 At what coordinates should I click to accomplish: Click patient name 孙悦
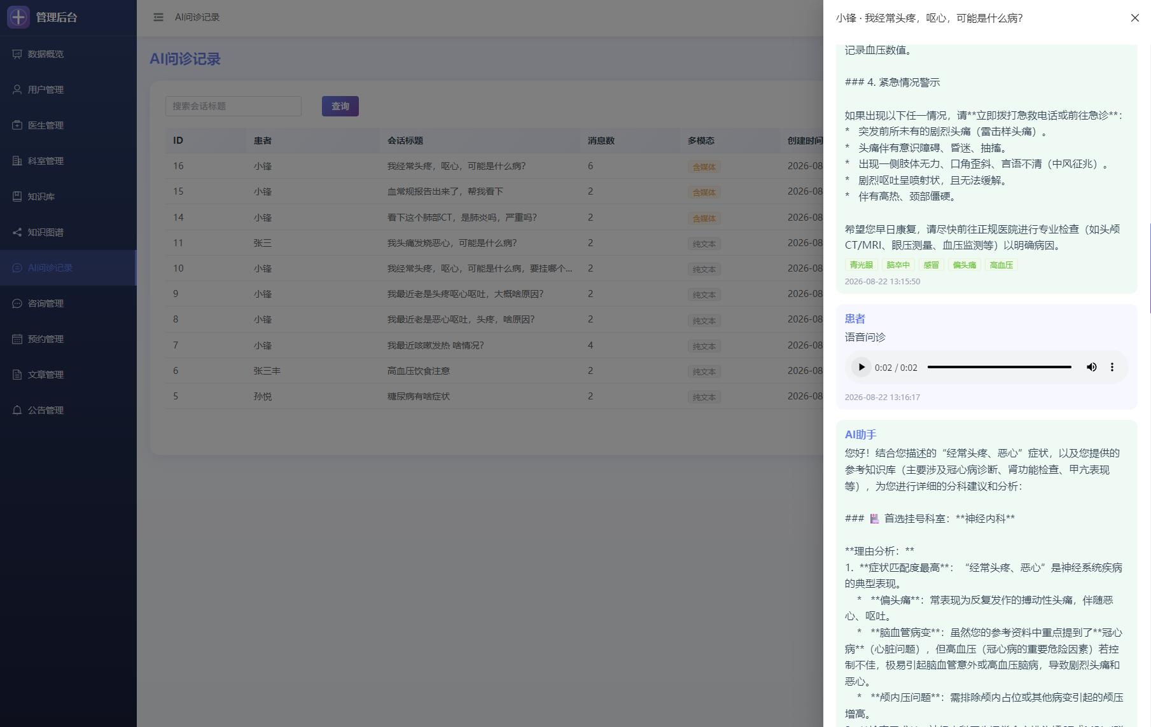click(x=262, y=396)
